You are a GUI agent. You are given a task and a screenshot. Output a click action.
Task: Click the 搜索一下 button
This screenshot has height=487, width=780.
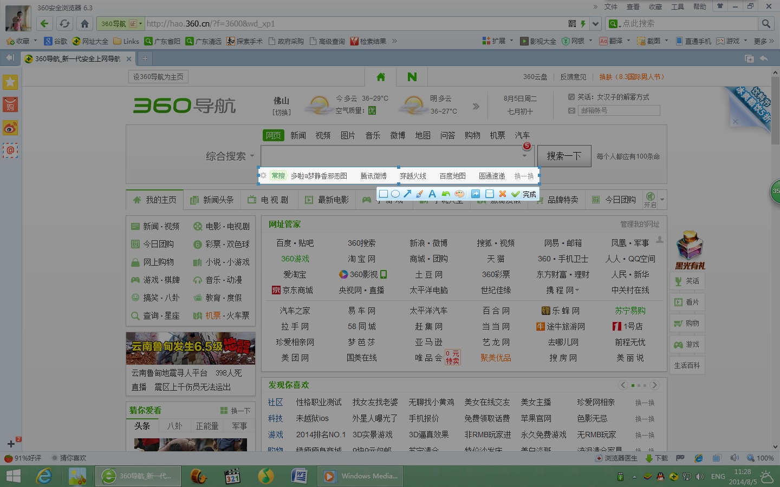point(563,156)
